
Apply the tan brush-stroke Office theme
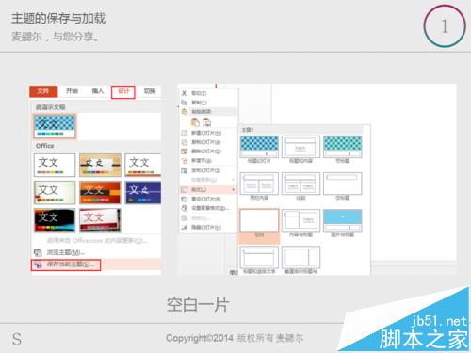pos(100,165)
